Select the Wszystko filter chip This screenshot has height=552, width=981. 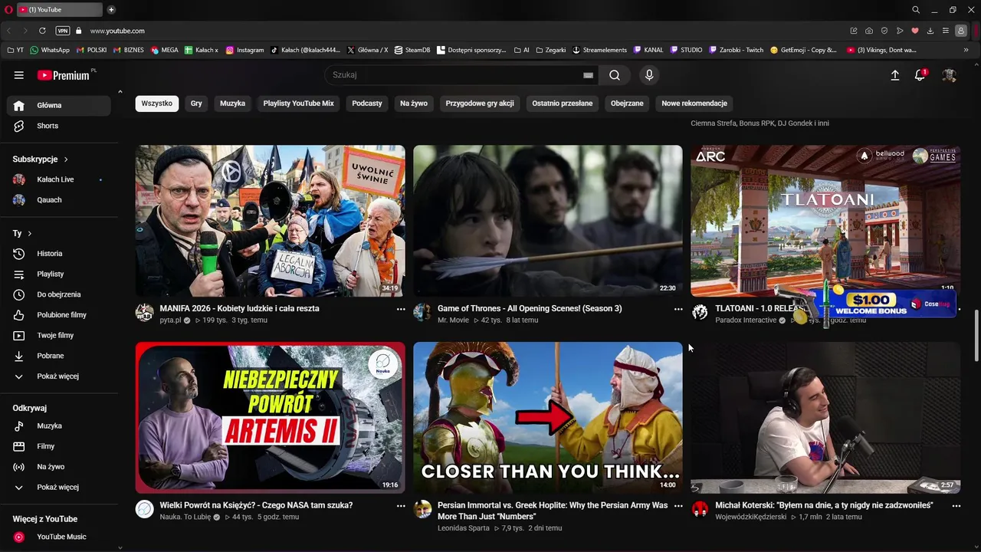point(157,103)
